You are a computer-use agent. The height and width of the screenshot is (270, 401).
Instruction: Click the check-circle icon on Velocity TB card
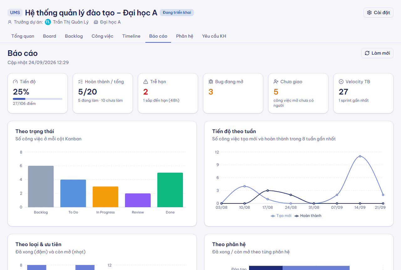point(341,82)
